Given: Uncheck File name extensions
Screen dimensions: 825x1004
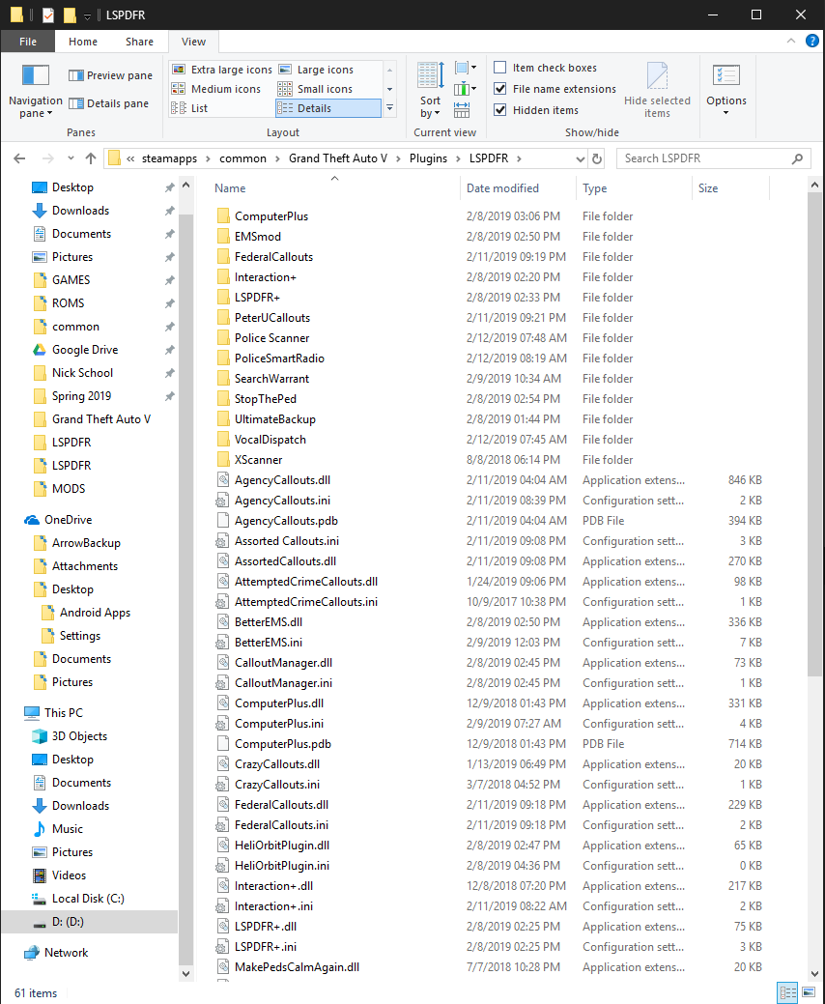Looking at the screenshot, I should point(555,89).
